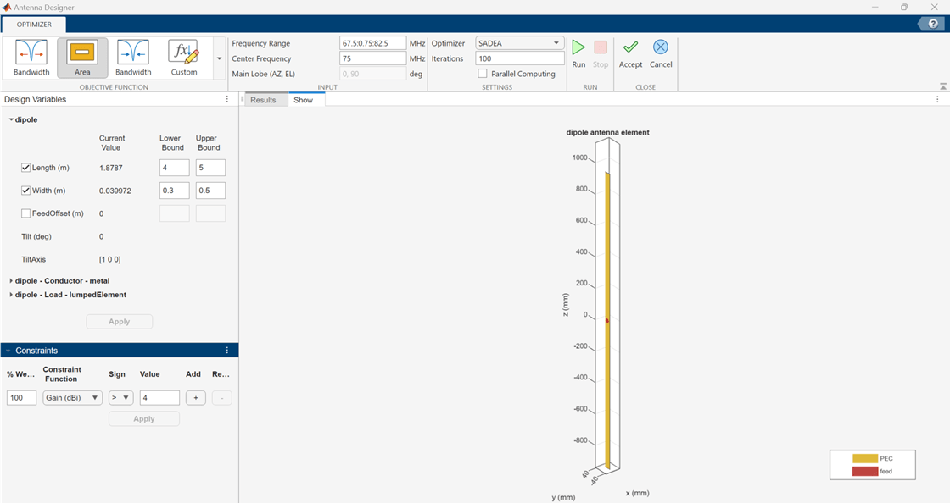The height and width of the screenshot is (503, 950).
Task: Enable the FeedOffset (m) checkbox
Action: (x=25, y=213)
